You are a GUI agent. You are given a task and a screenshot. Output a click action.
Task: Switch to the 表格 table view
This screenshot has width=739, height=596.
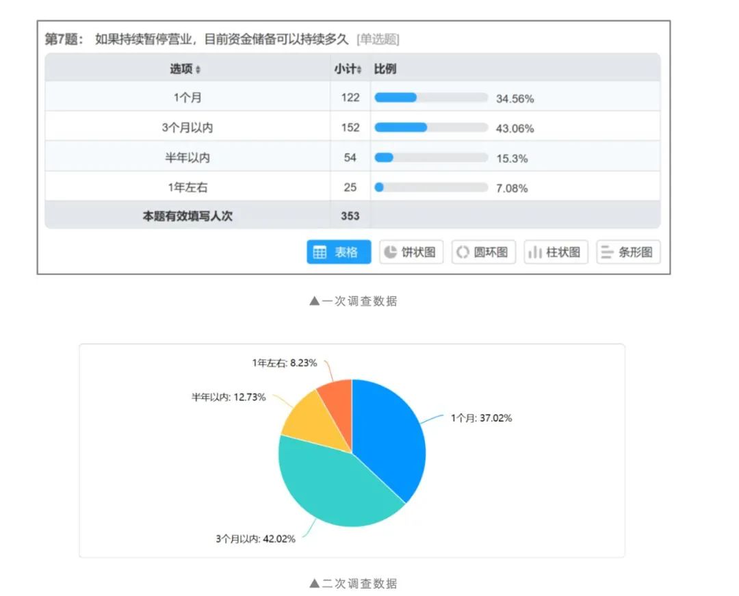pos(339,252)
